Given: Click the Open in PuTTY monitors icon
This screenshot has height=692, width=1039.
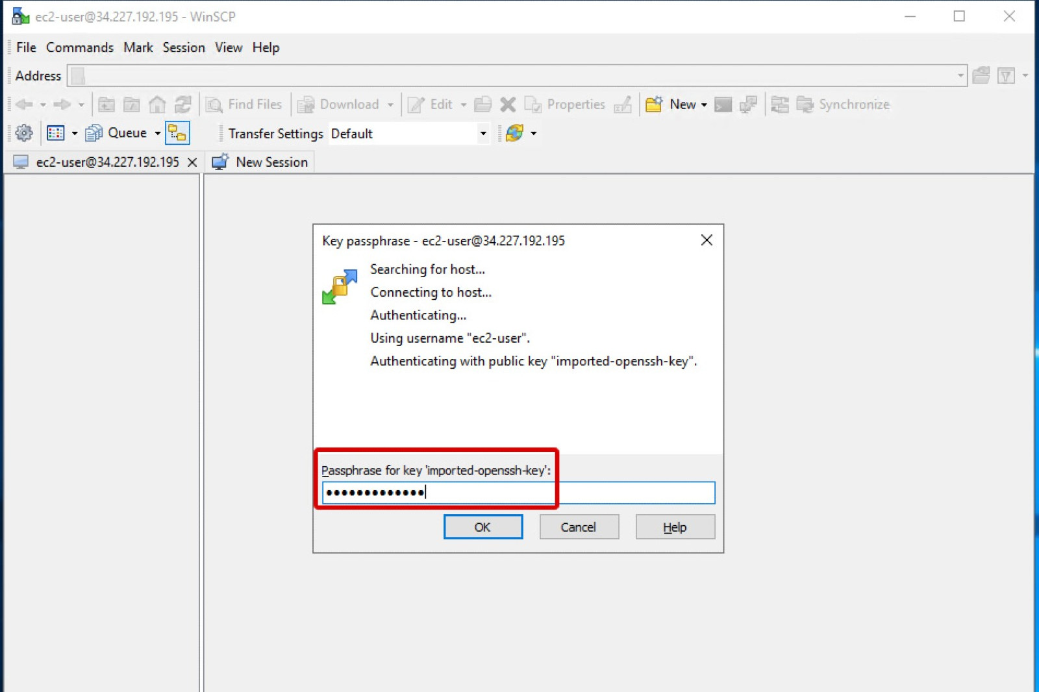Looking at the screenshot, I should pyautogui.click(x=748, y=105).
